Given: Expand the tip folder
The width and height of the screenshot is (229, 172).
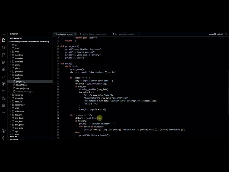Looking at the screenshot, I should click(x=30, y=132).
